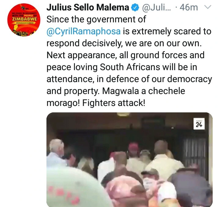This screenshot has height=207, width=220.
Task: Open the Julius Sello Malema display name
Action: click(88, 7)
